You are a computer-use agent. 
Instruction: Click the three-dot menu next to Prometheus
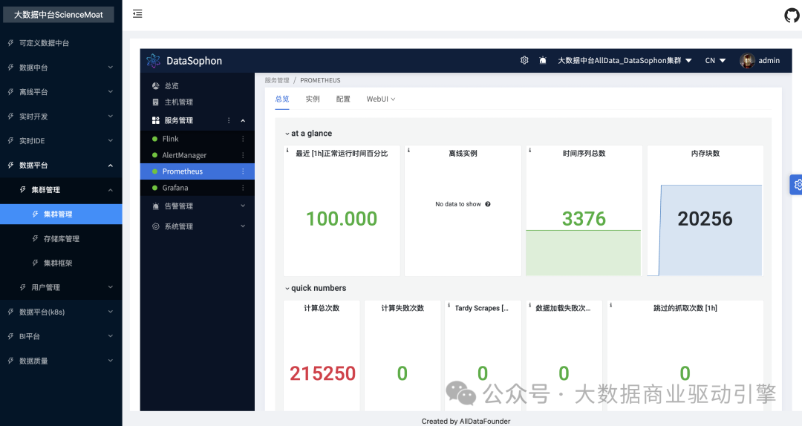243,171
